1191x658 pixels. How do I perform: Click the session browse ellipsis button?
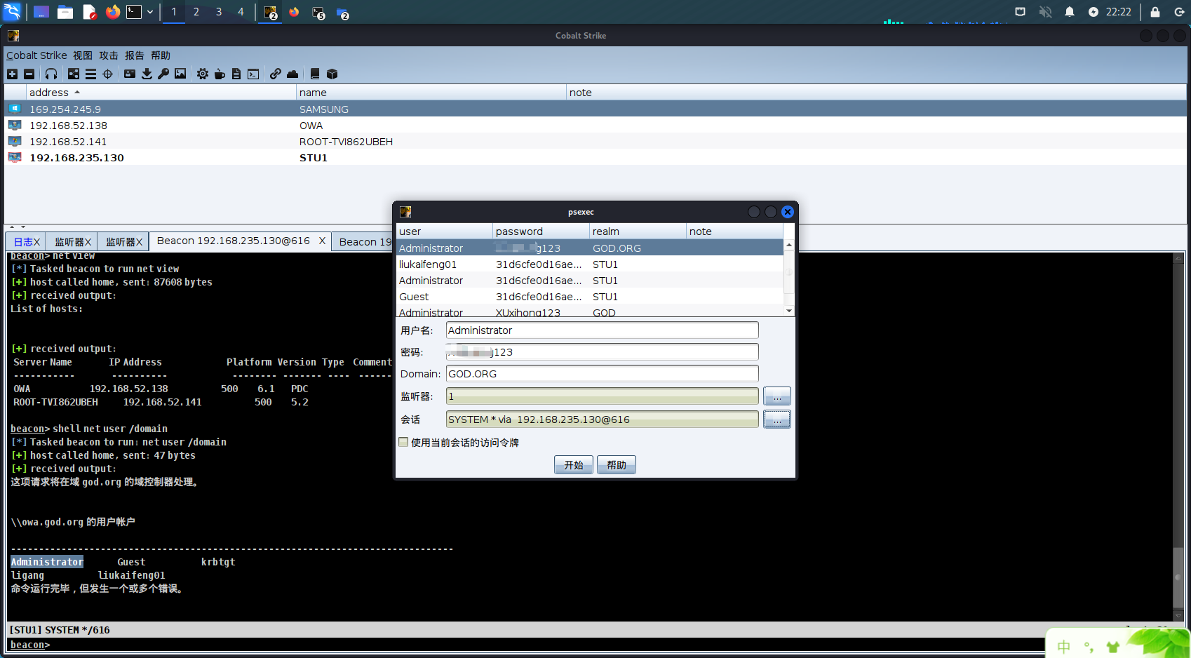click(776, 419)
